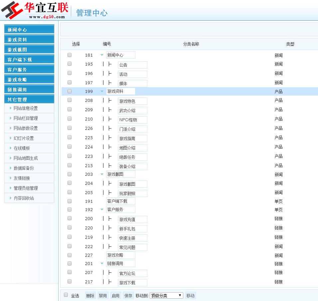
Task: Click the 移动 button
Action: pyautogui.click(x=191, y=296)
